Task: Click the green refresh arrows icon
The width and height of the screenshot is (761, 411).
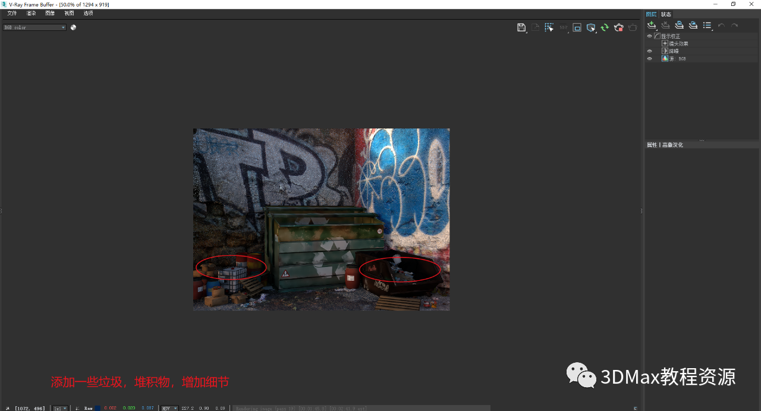Action: [x=605, y=27]
